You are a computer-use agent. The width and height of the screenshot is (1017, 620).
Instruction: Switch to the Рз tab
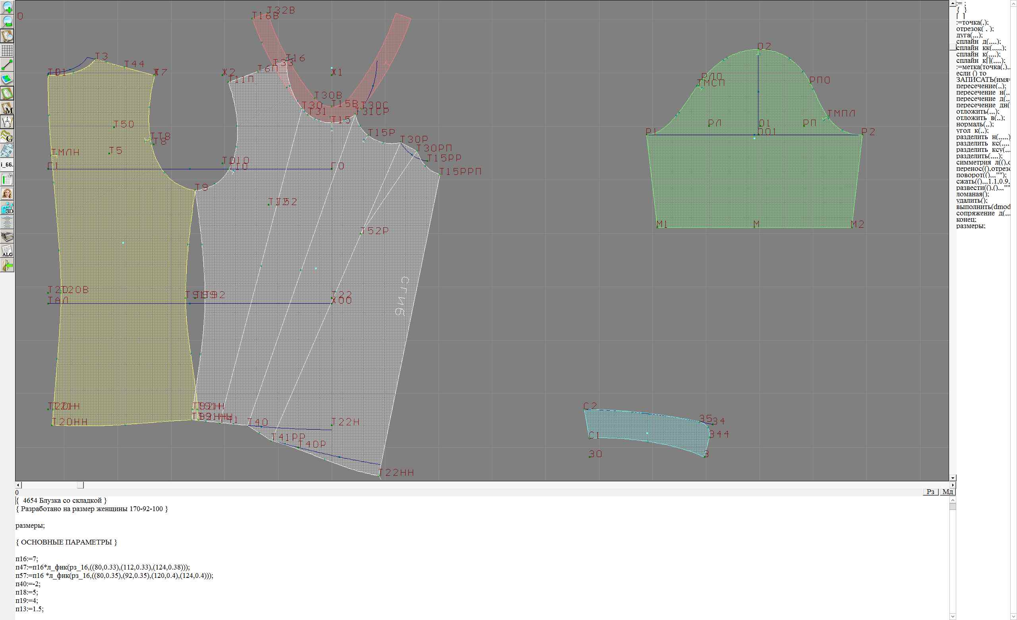(x=930, y=492)
